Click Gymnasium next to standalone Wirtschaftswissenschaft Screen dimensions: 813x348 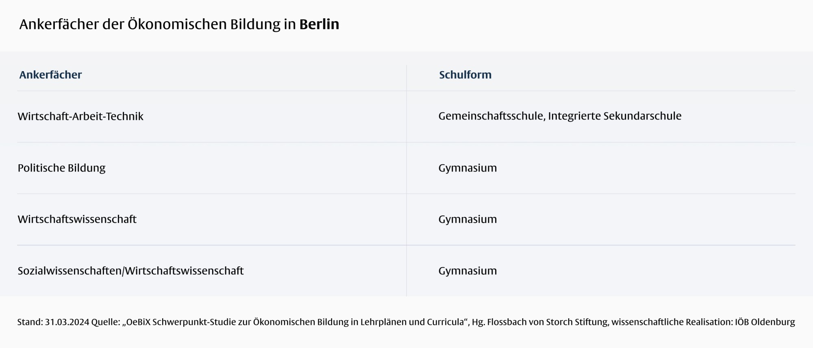pos(467,219)
